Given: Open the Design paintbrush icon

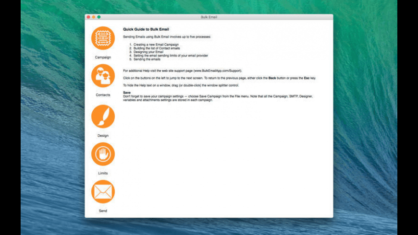Looking at the screenshot, I should coord(103,117).
